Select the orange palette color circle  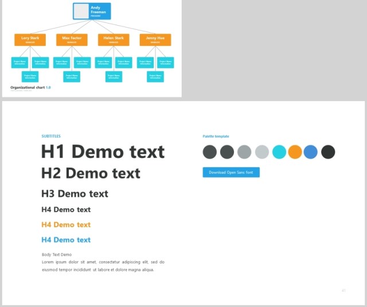[x=295, y=152]
